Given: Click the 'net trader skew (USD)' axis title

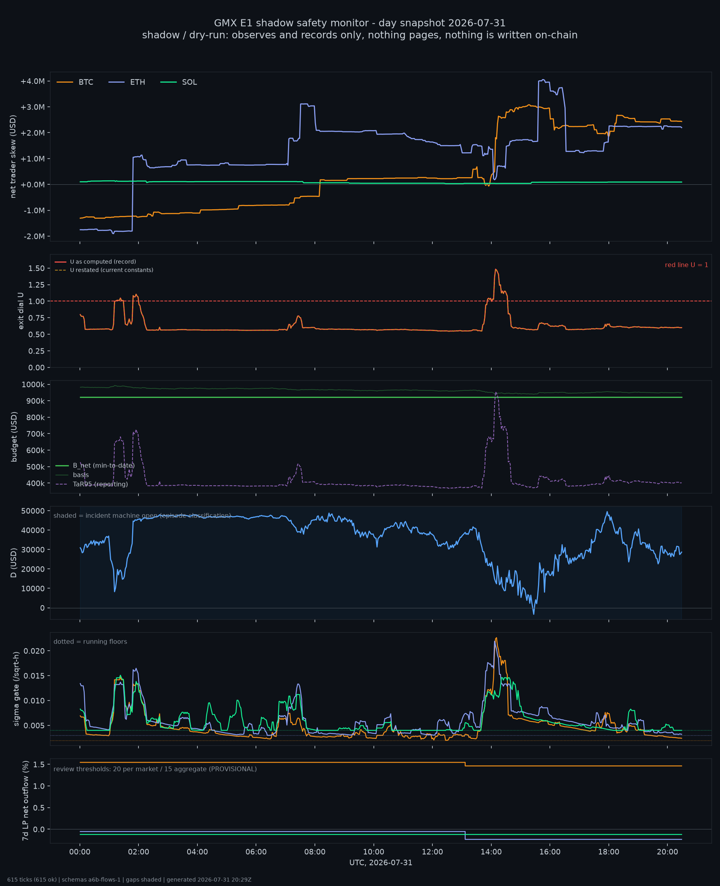Looking at the screenshot, I should 13,157.
